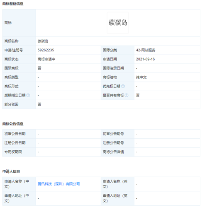Click the 部分驳回 label cell
202x207 pixels.
pyautogui.click(x=19, y=104)
